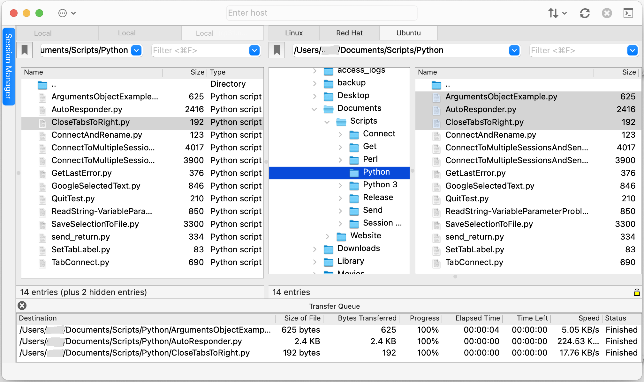Sort local files by Size column
The width and height of the screenshot is (644, 382).
pyautogui.click(x=197, y=72)
